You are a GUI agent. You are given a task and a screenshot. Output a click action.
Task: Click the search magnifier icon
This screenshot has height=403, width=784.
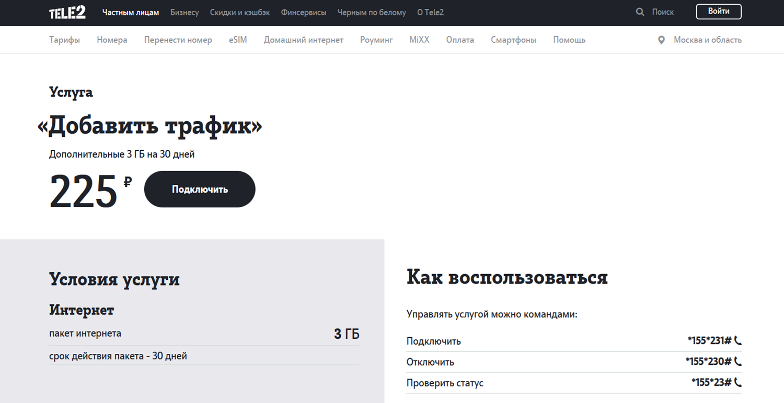click(x=640, y=12)
